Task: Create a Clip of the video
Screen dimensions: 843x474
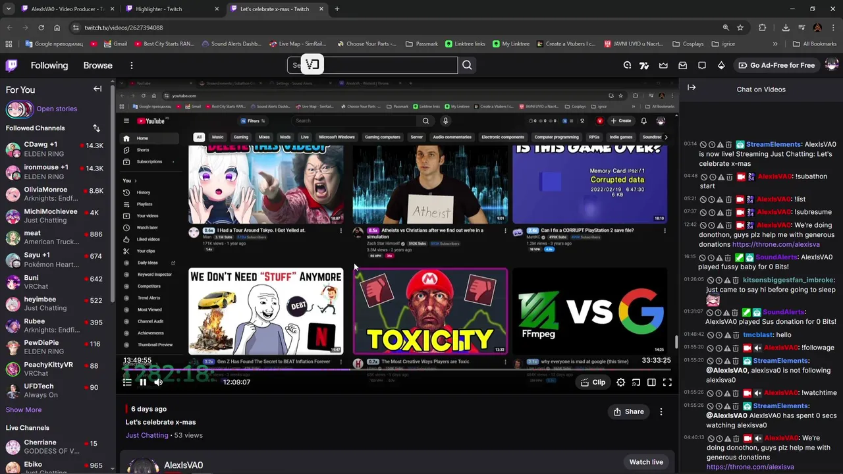Action: pyautogui.click(x=593, y=382)
